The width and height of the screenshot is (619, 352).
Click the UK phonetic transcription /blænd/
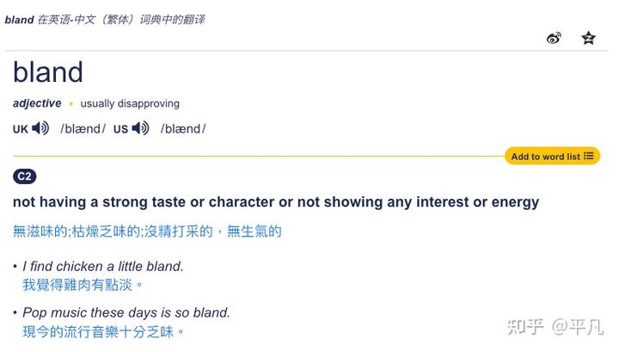83,129
